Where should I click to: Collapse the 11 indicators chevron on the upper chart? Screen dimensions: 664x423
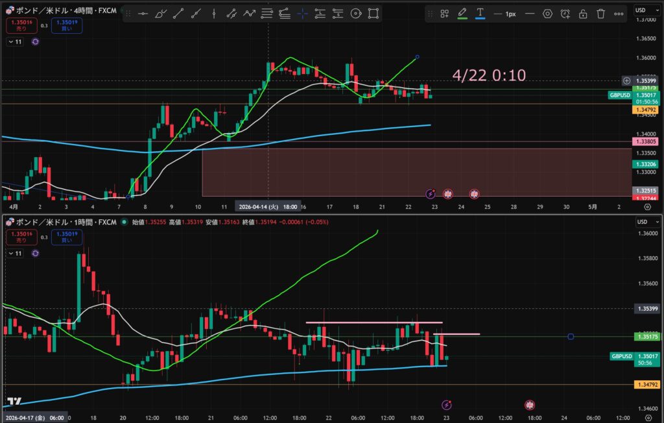[15, 42]
